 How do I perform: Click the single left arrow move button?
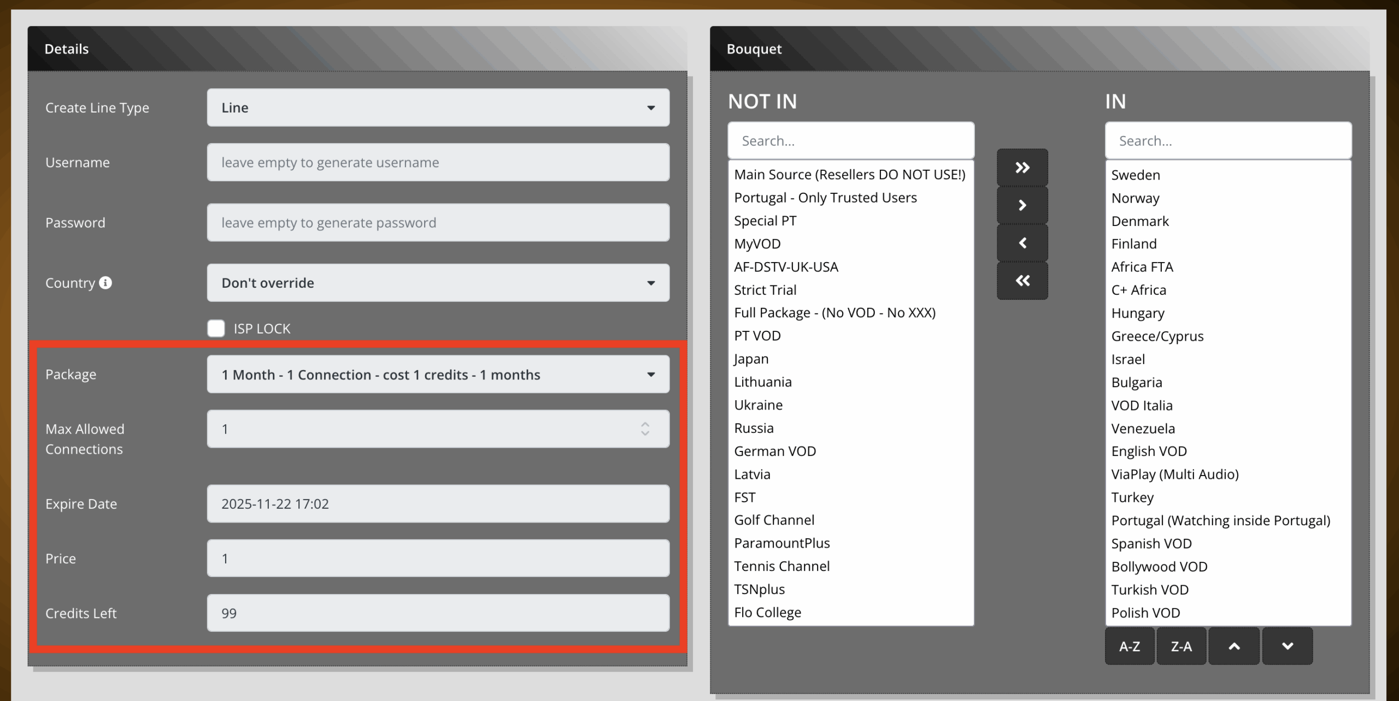click(x=1022, y=243)
